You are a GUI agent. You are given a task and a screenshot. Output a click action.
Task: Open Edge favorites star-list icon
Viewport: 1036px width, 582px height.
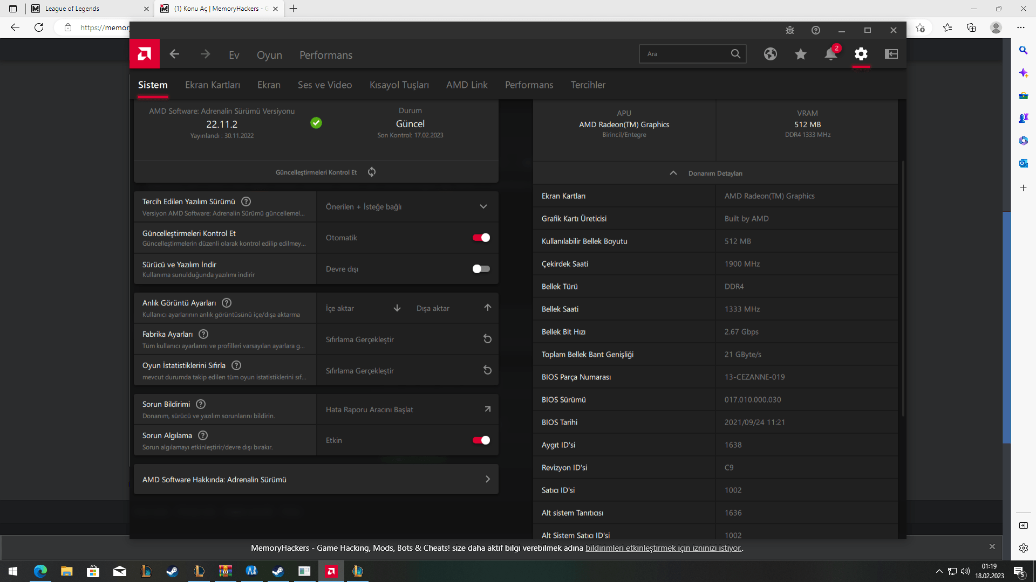[x=948, y=27]
